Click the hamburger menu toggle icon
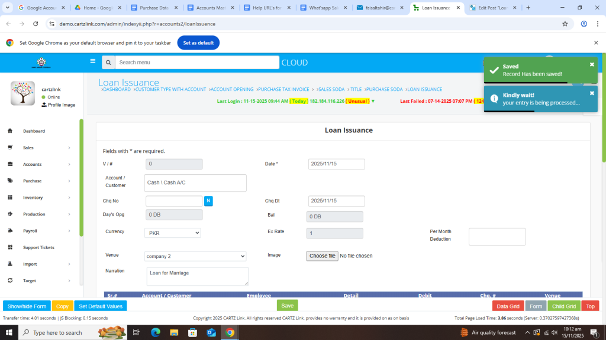 92,61
